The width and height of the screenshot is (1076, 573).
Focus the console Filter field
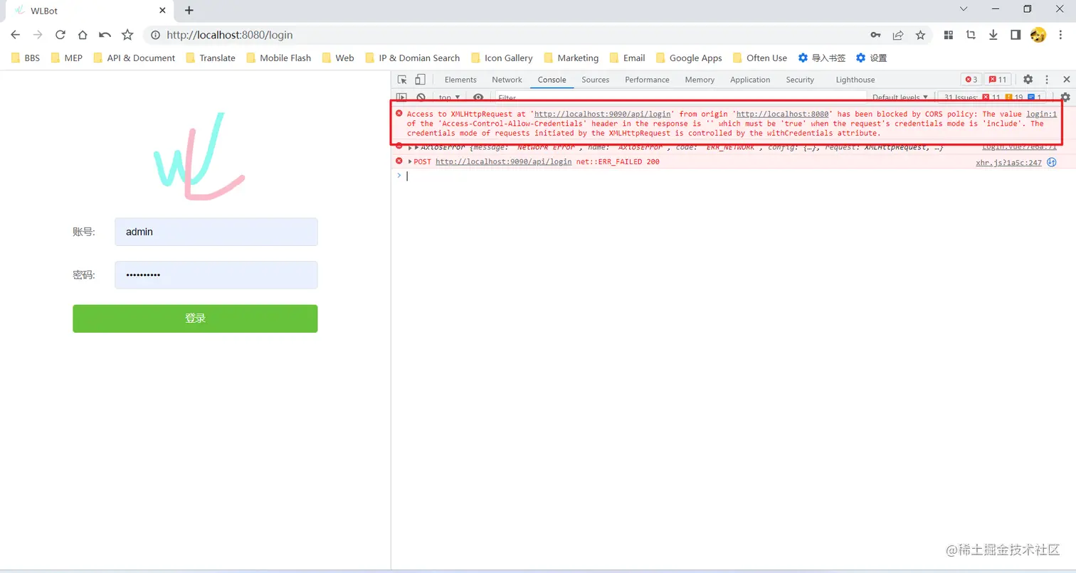coord(680,97)
